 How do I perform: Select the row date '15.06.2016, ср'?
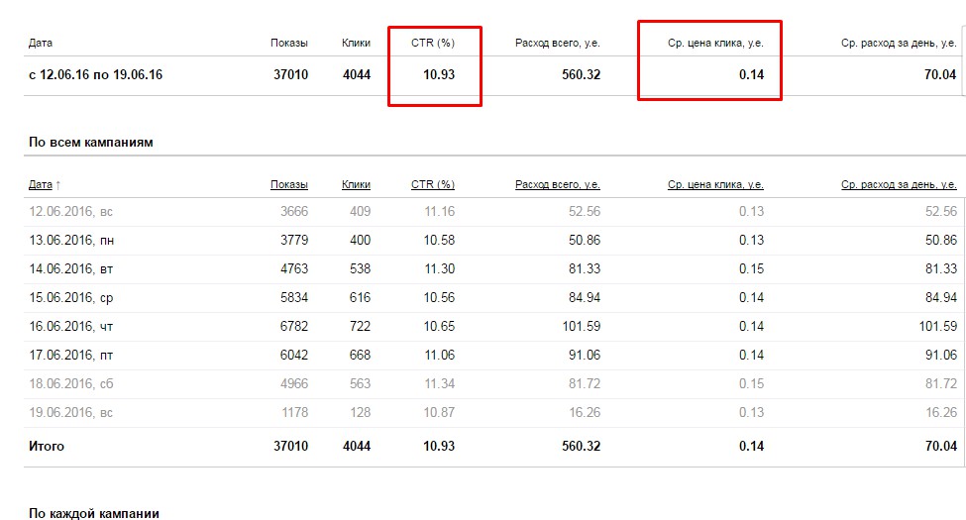click(x=71, y=298)
